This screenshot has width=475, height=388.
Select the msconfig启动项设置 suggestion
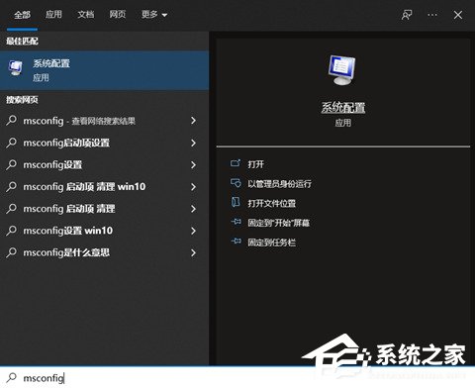click(x=104, y=143)
